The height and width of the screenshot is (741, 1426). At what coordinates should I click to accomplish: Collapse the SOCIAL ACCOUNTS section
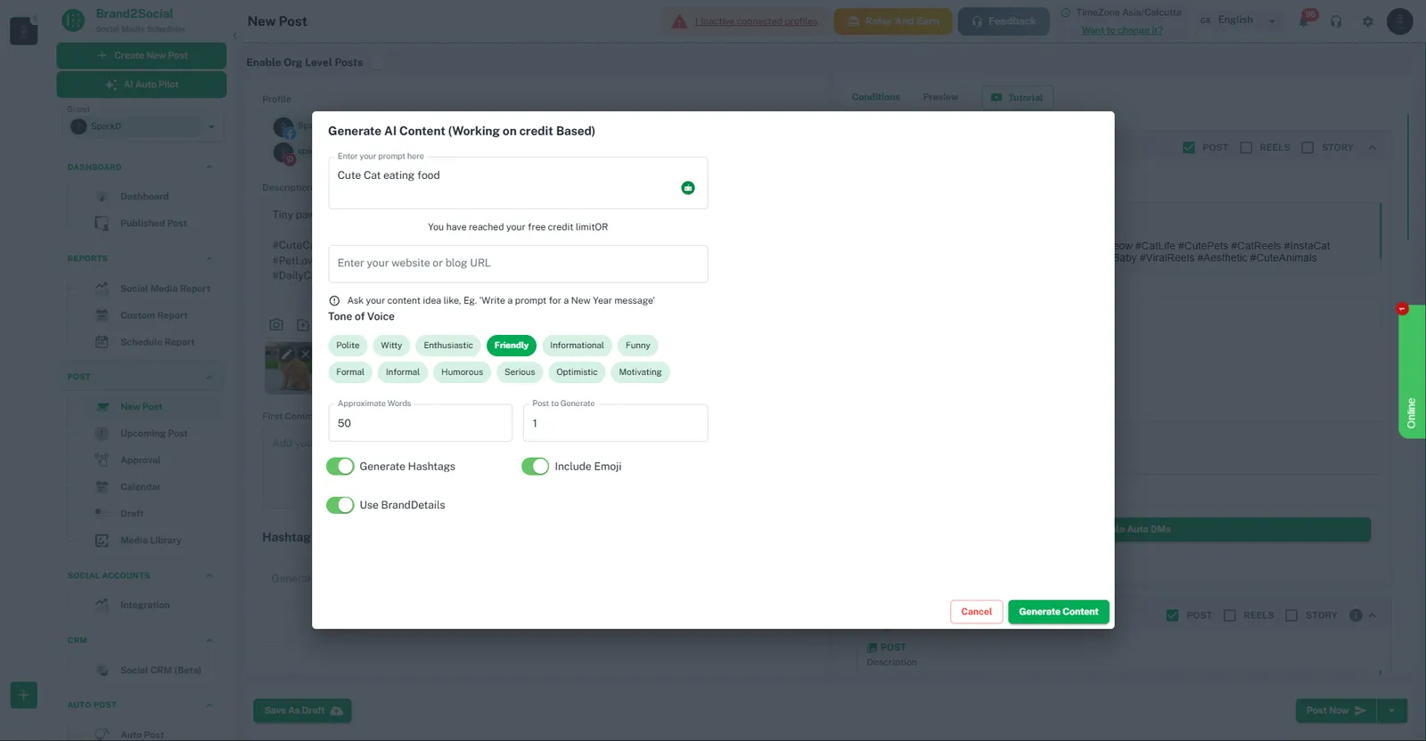click(209, 575)
